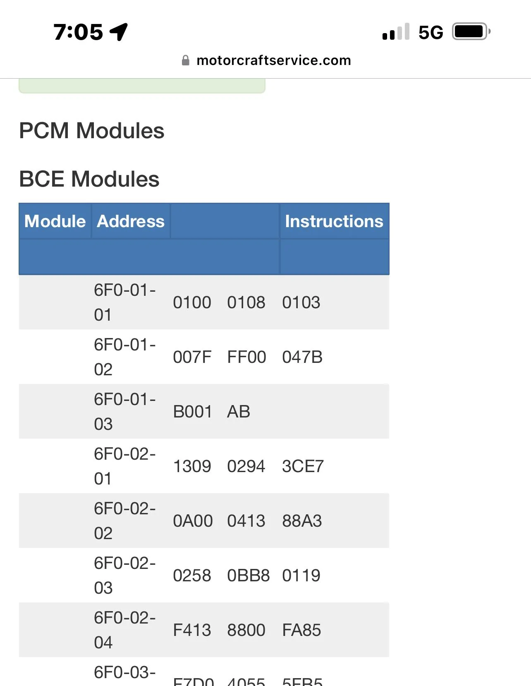Select value 0413 in row 6F0-02-02
This screenshot has width=531, height=686.
click(246, 521)
